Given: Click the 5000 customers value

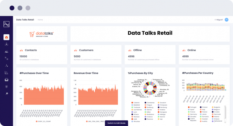Looking at the screenshot, I should click(77, 56).
